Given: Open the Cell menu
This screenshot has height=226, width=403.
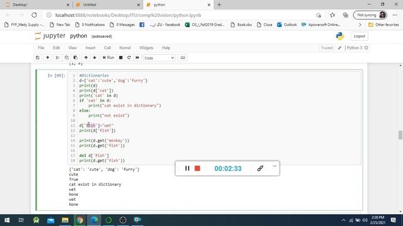Looking at the screenshot, I should (108, 48).
